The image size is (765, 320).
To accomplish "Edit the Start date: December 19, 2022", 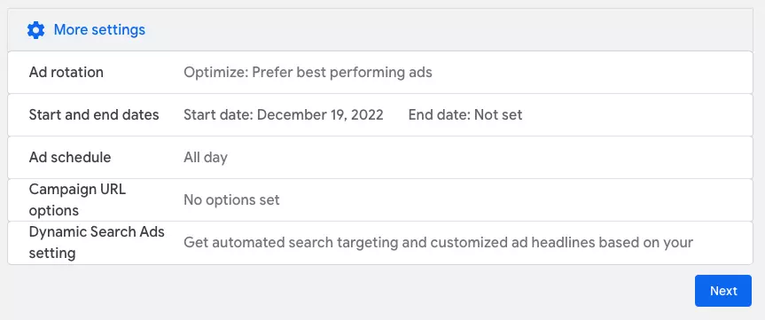I will click(284, 114).
